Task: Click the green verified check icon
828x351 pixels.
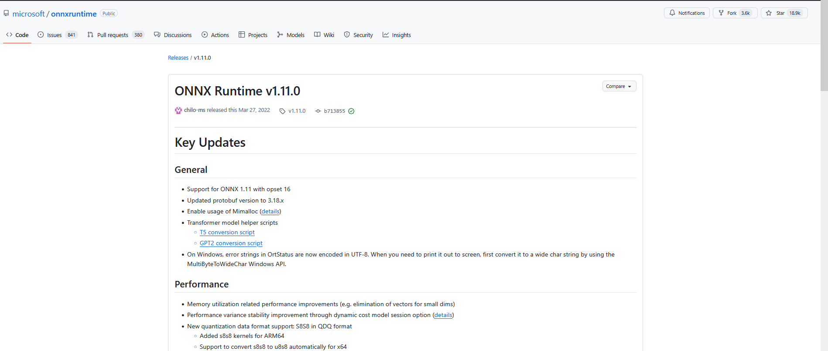Action: pyautogui.click(x=351, y=111)
